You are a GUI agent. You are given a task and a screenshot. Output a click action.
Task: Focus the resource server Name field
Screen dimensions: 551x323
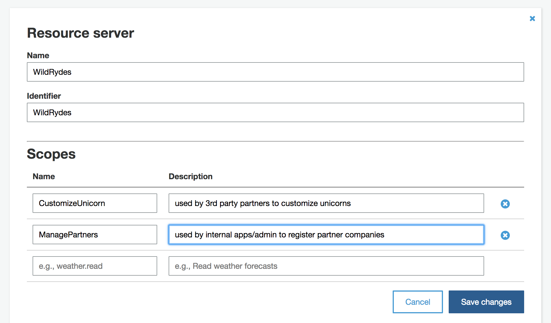point(275,72)
